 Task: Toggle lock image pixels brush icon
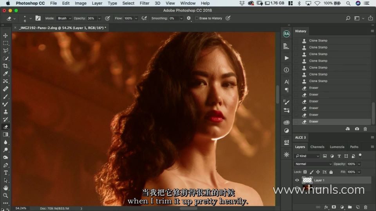311,172
